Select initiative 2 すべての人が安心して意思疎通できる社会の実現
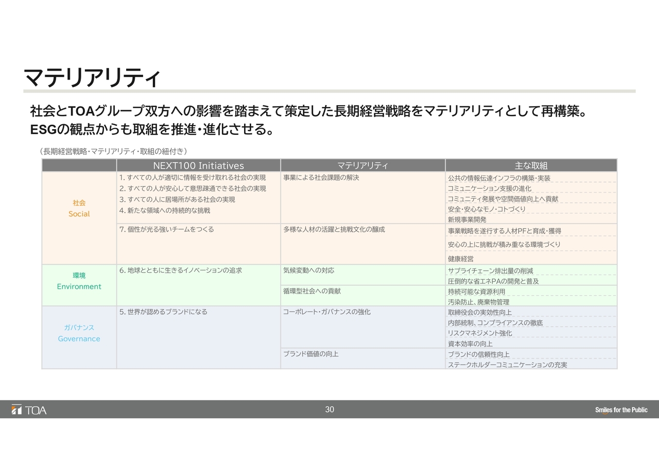The width and height of the screenshot is (659, 466). pyautogui.click(x=193, y=188)
